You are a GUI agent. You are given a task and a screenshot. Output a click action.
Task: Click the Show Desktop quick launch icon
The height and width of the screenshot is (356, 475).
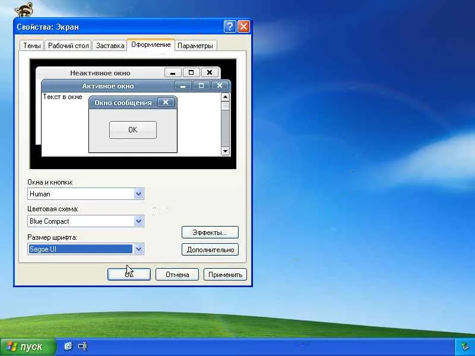tap(83, 346)
